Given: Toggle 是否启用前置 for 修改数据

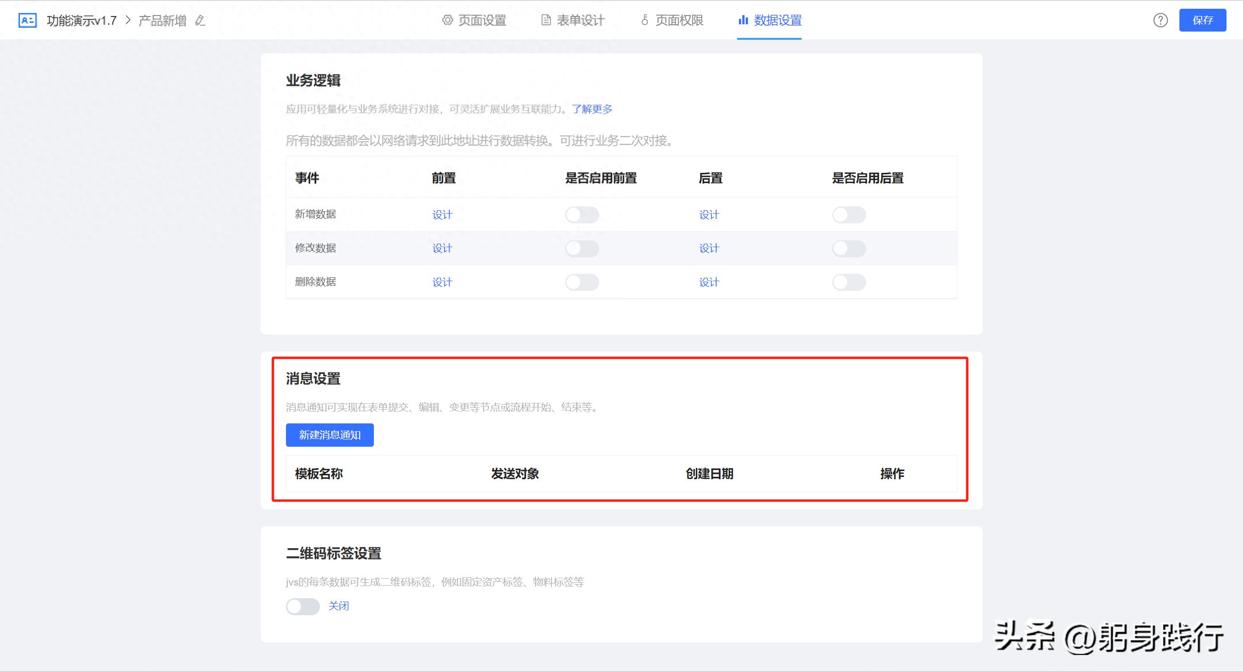Looking at the screenshot, I should coord(582,249).
